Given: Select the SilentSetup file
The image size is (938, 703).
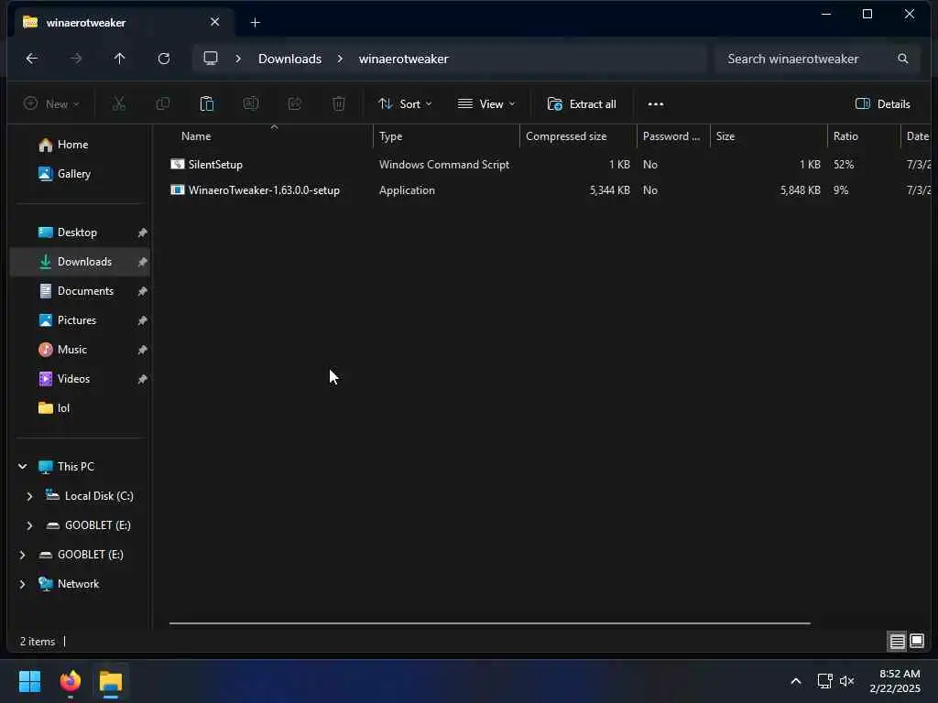Looking at the screenshot, I should click(x=215, y=165).
